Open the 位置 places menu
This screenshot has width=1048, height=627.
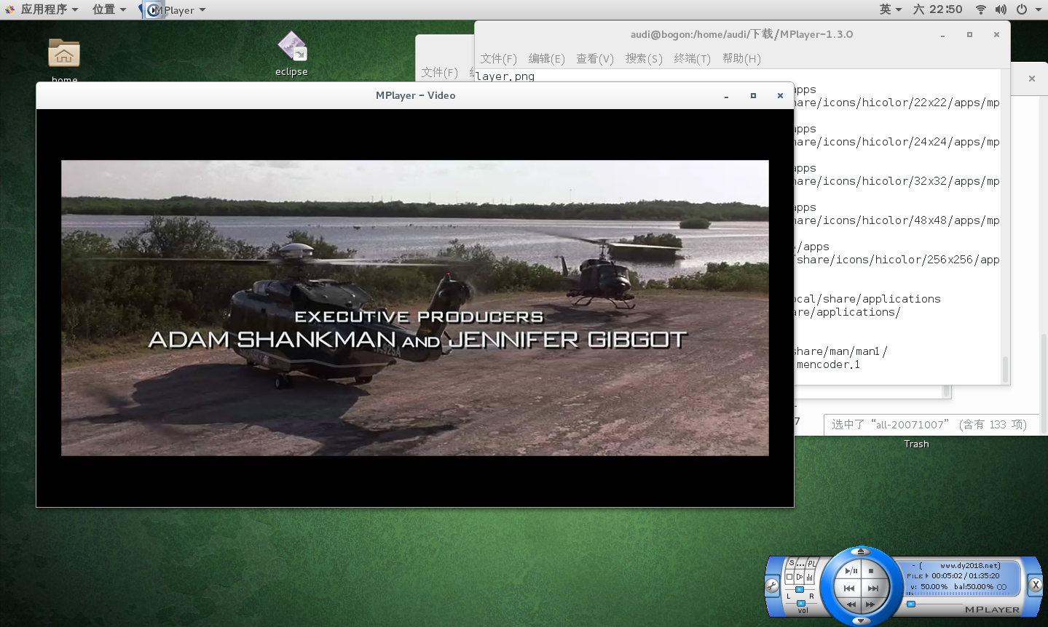(109, 9)
